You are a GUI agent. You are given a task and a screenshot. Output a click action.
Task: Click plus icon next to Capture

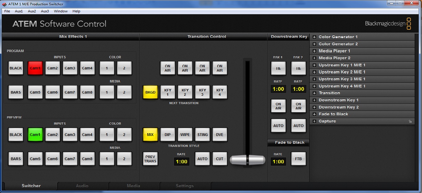click(x=314, y=121)
